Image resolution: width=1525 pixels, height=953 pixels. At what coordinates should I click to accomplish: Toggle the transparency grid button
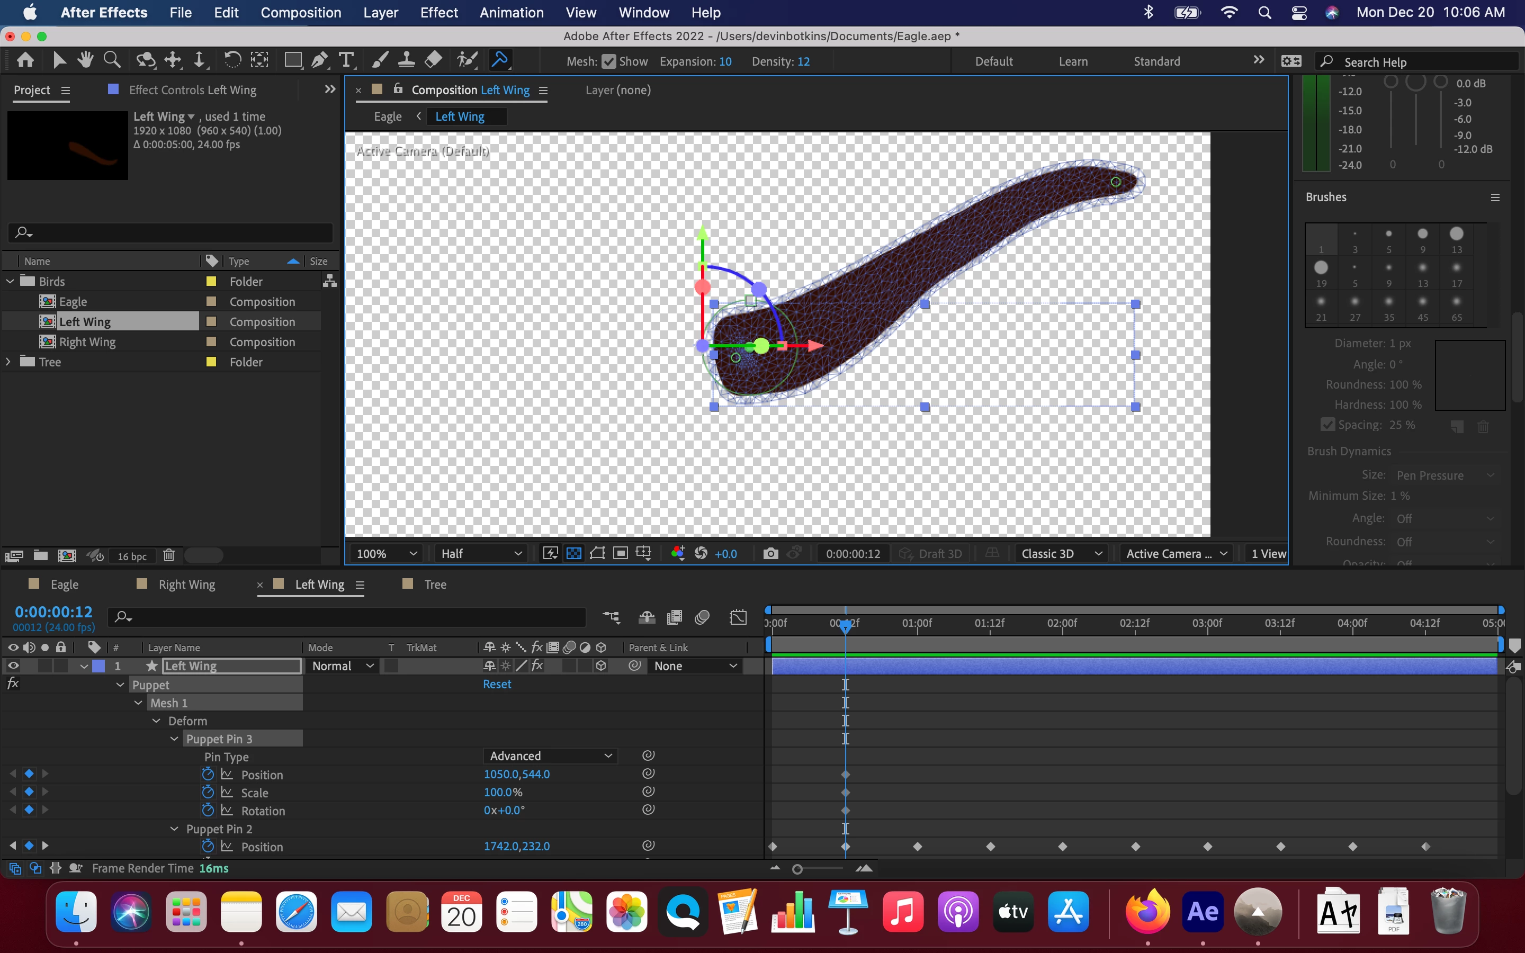[x=573, y=553]
